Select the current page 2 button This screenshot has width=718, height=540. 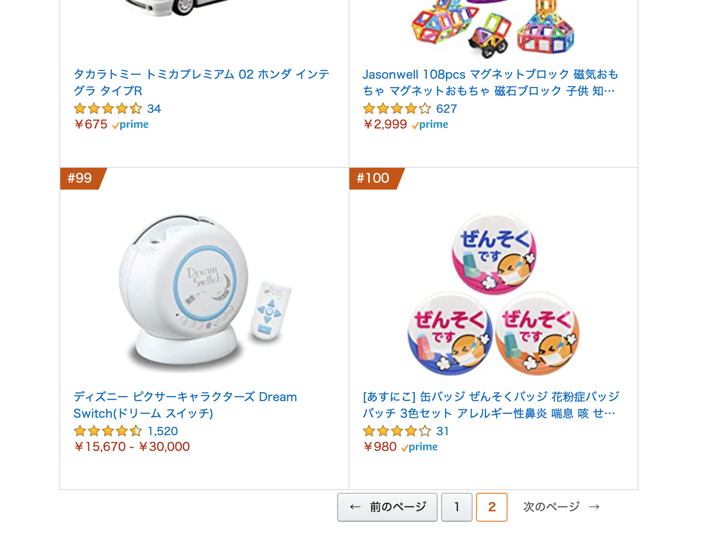pos(492,507)
